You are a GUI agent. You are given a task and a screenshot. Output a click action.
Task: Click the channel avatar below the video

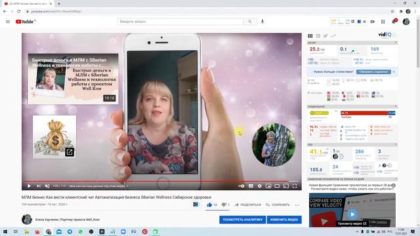(27, 220)
